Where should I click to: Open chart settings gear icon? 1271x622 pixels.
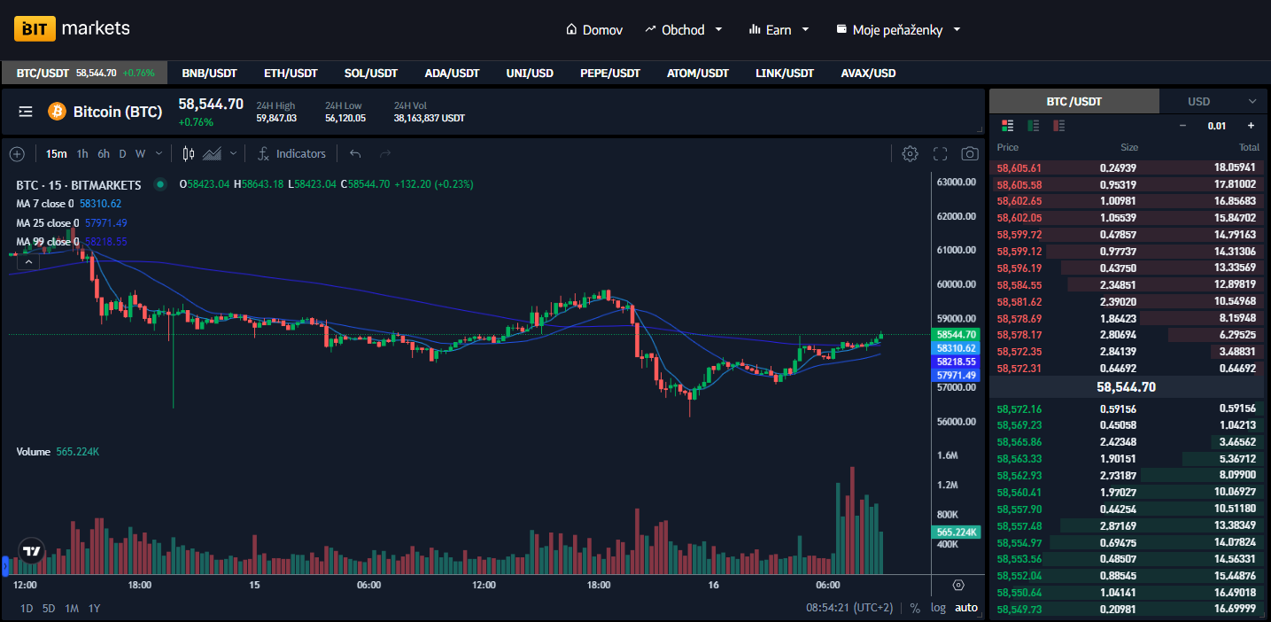point(910,154)
